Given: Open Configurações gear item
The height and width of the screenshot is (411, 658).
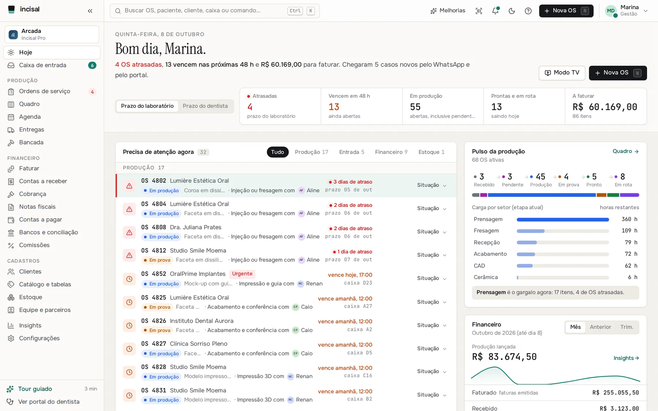Looking at the screenshot, I should 52,338.
